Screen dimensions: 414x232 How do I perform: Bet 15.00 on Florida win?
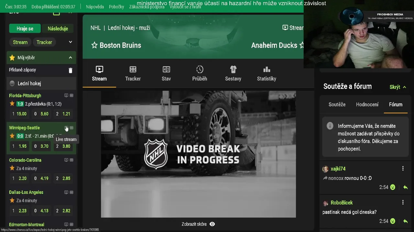19,114
